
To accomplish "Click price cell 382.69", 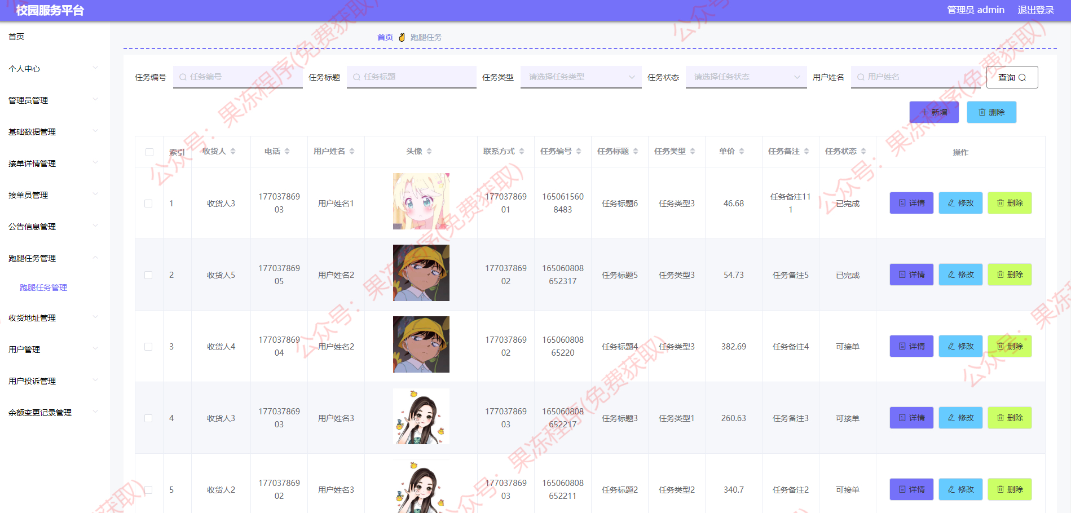I will click(x=734, y=347).
